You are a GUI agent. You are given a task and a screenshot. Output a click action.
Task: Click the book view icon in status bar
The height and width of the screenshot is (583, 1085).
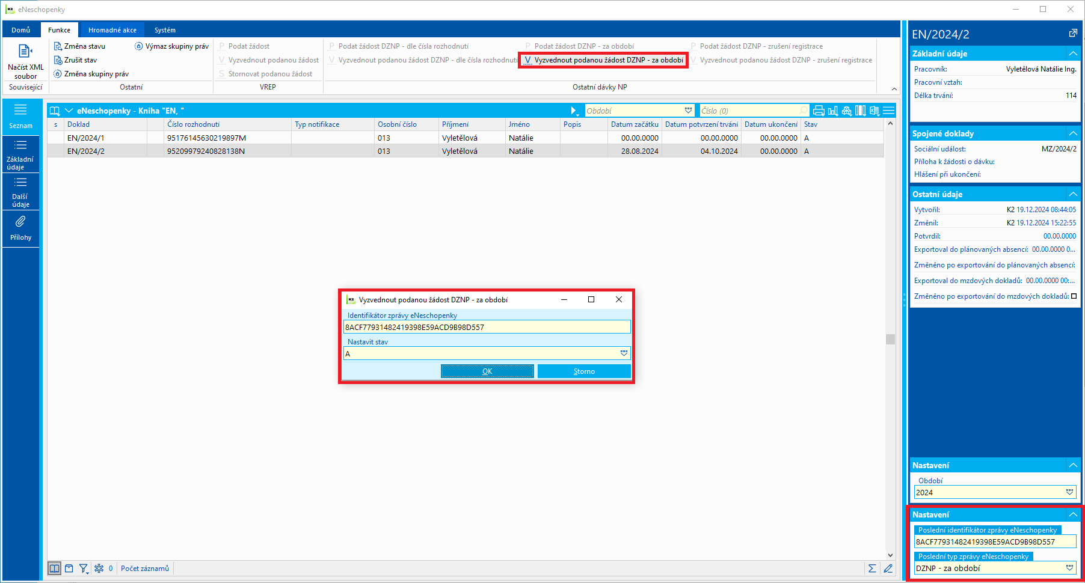click(x=54, y=568)
